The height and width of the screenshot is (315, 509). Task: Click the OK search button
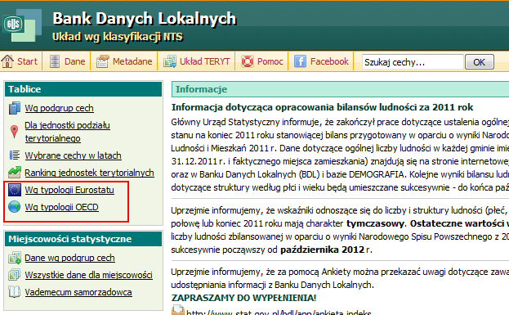click(x=480, y=61)
